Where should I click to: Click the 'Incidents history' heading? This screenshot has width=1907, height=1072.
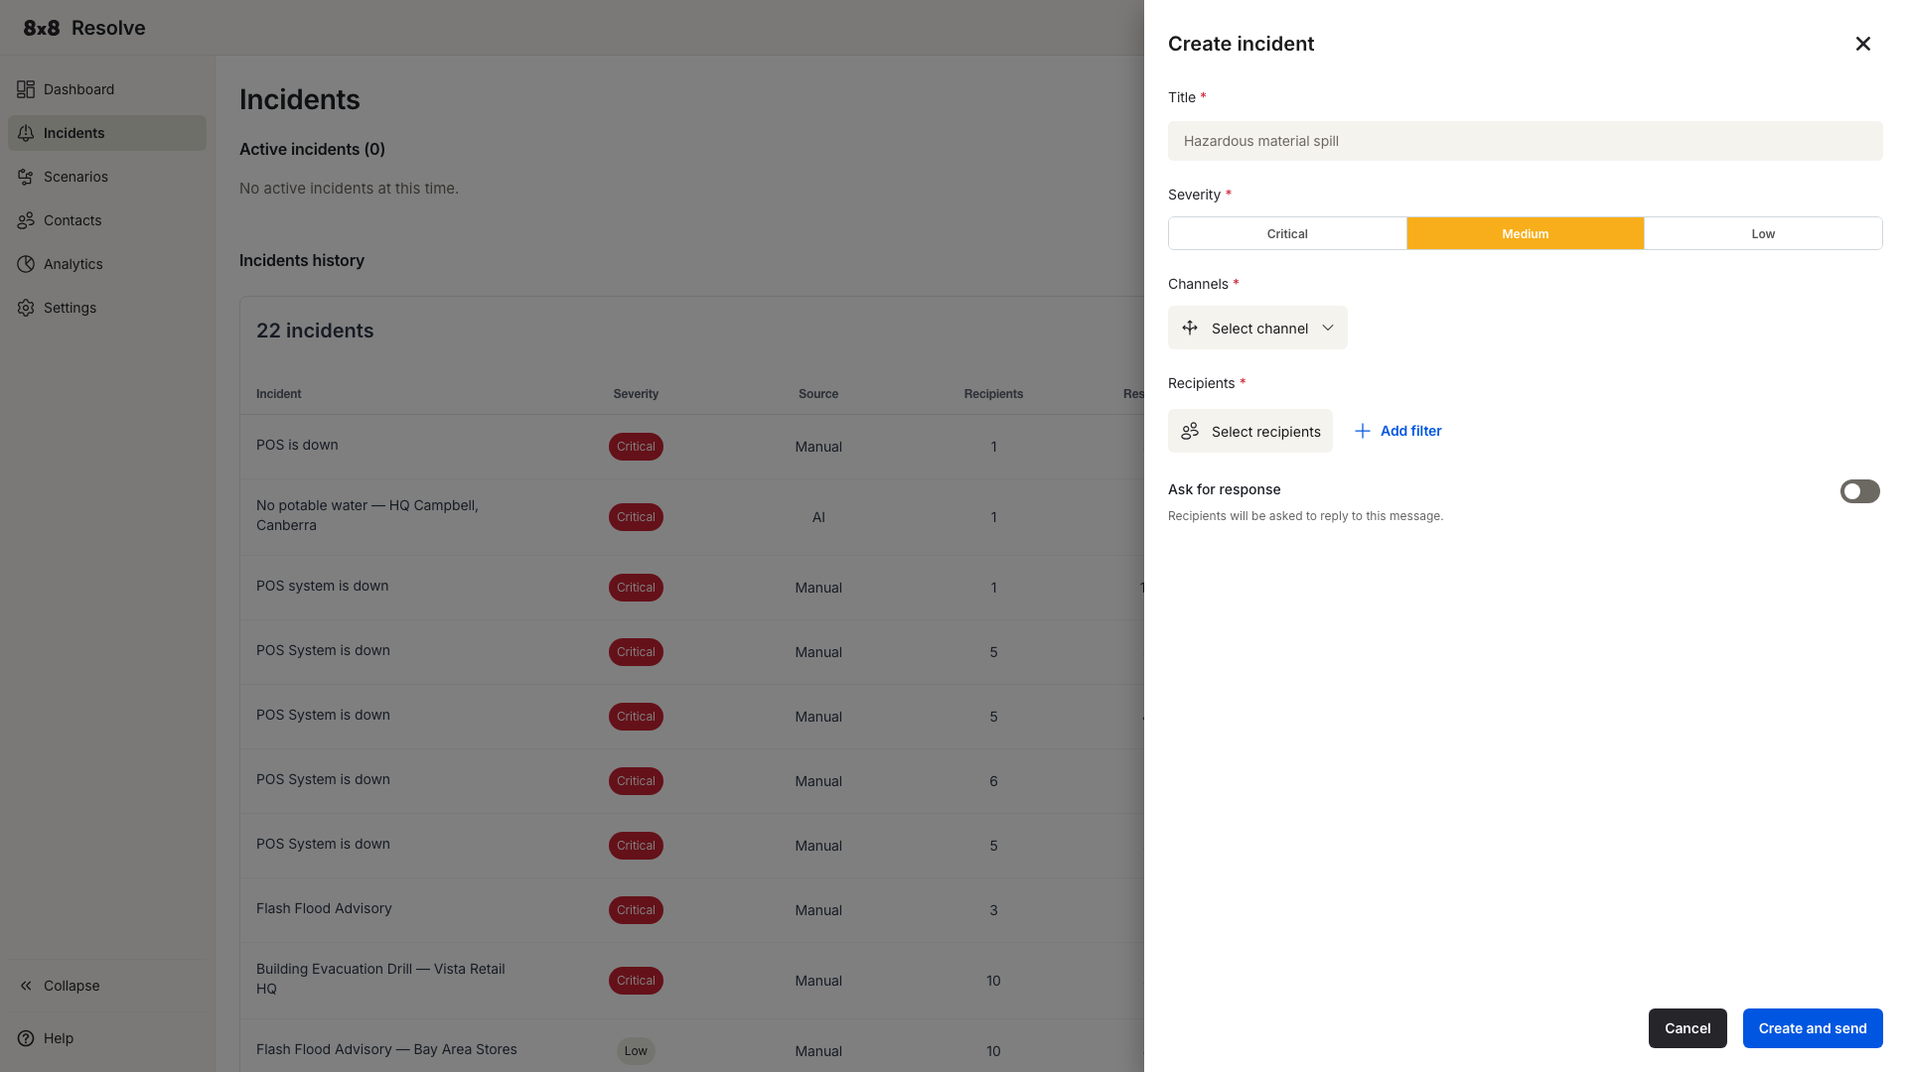pos(302,260)
